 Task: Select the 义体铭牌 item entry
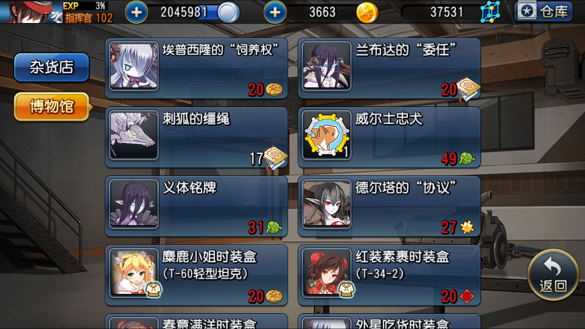[196, 206]
